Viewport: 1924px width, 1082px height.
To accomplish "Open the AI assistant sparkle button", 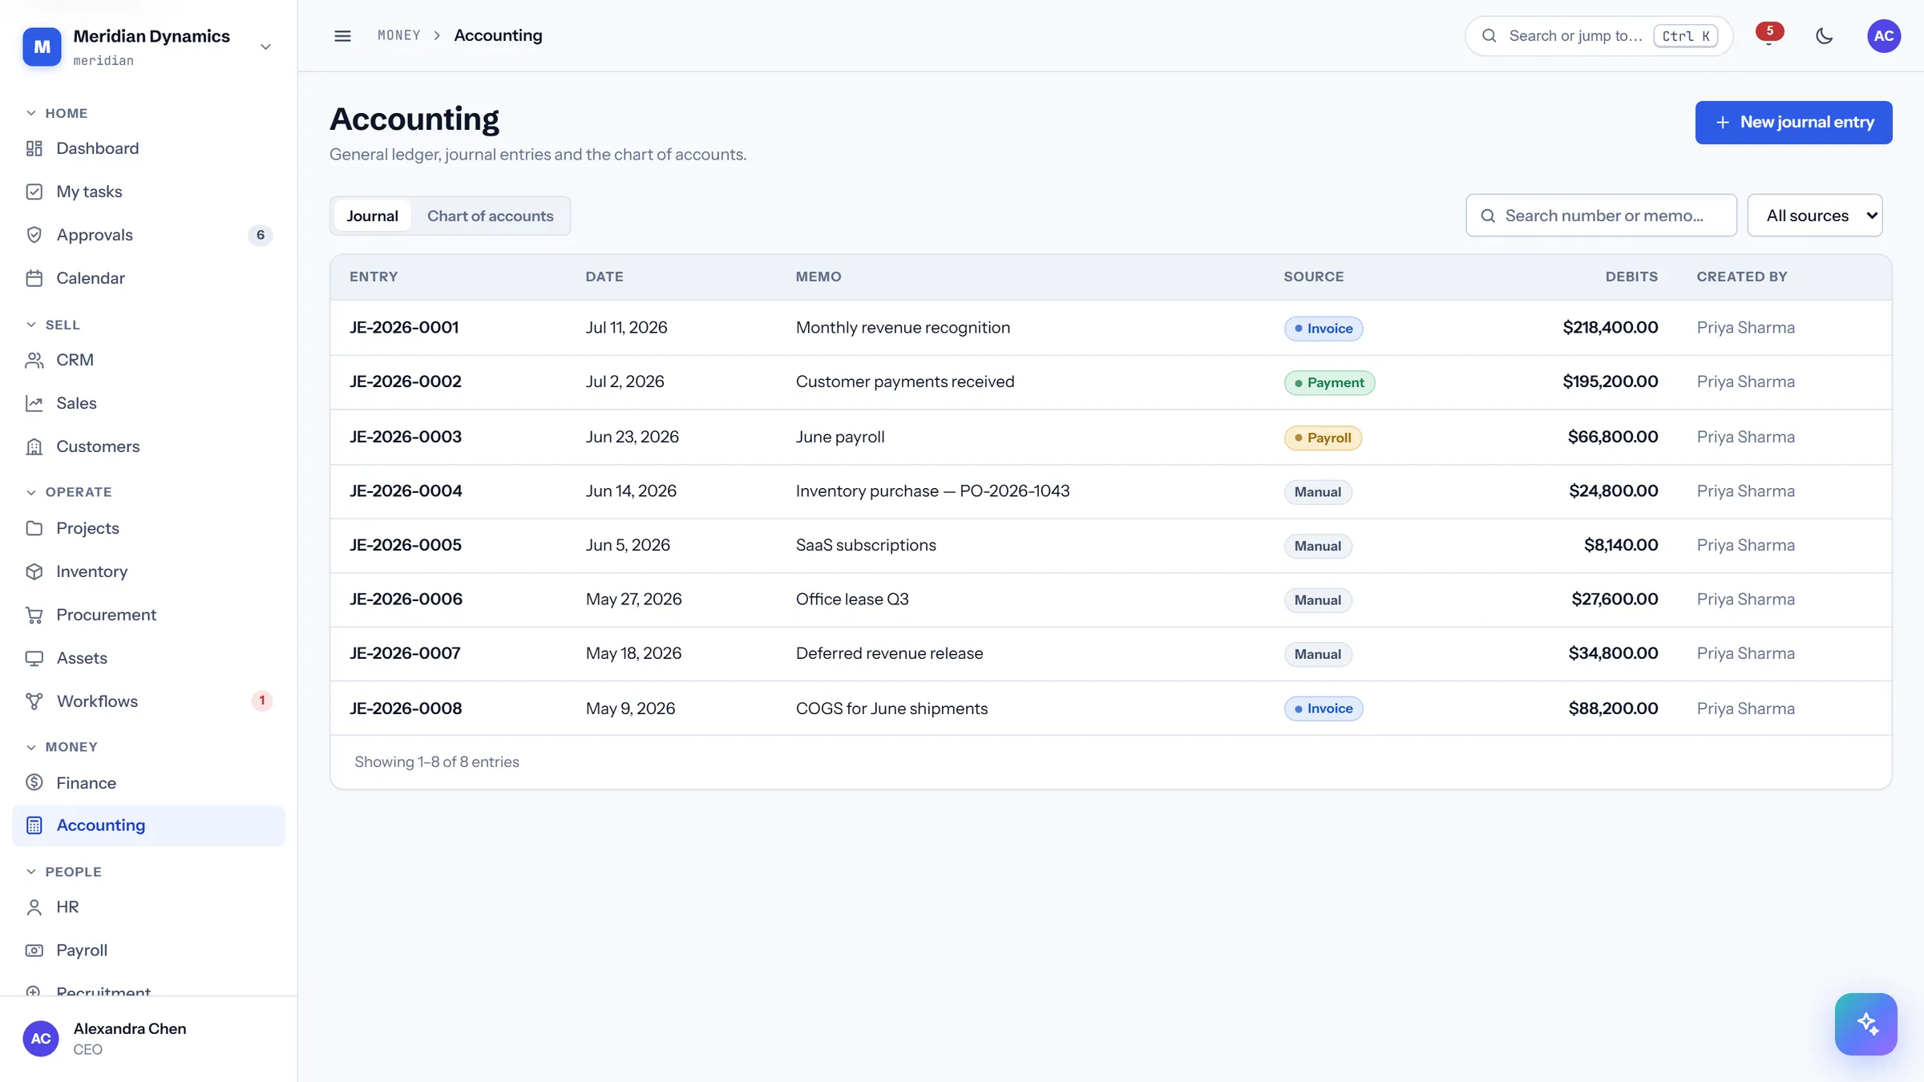I will click(x=1865, y=1023).
